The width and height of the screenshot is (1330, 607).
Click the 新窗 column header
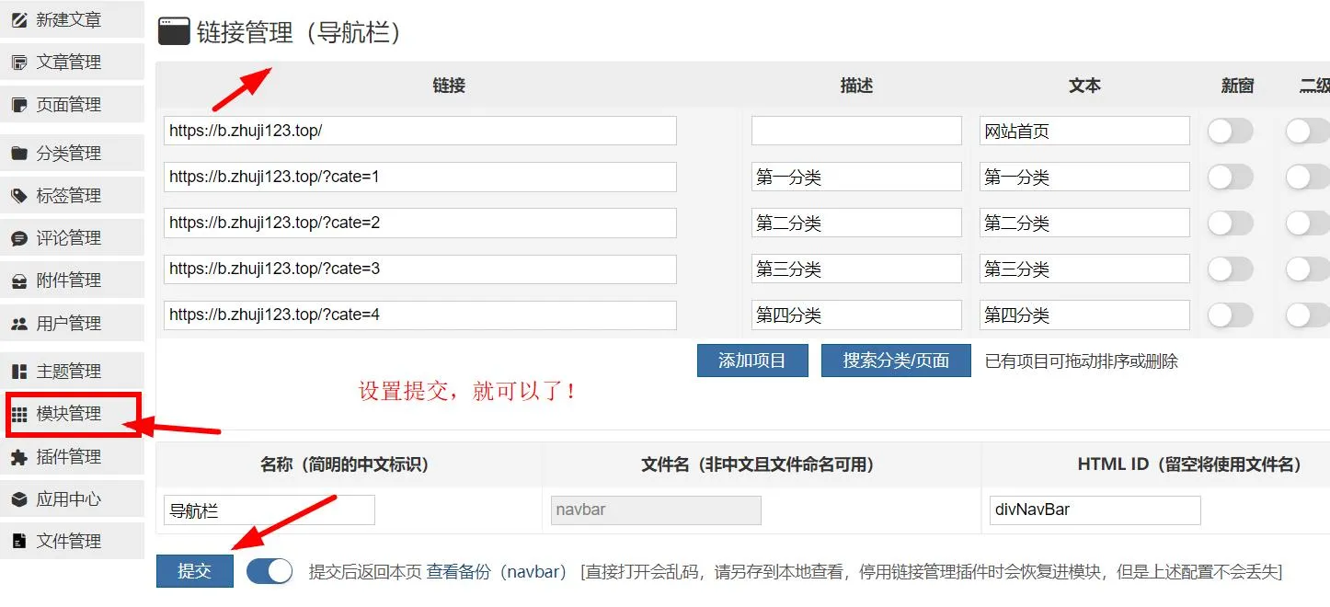[x=1237, y=86]
